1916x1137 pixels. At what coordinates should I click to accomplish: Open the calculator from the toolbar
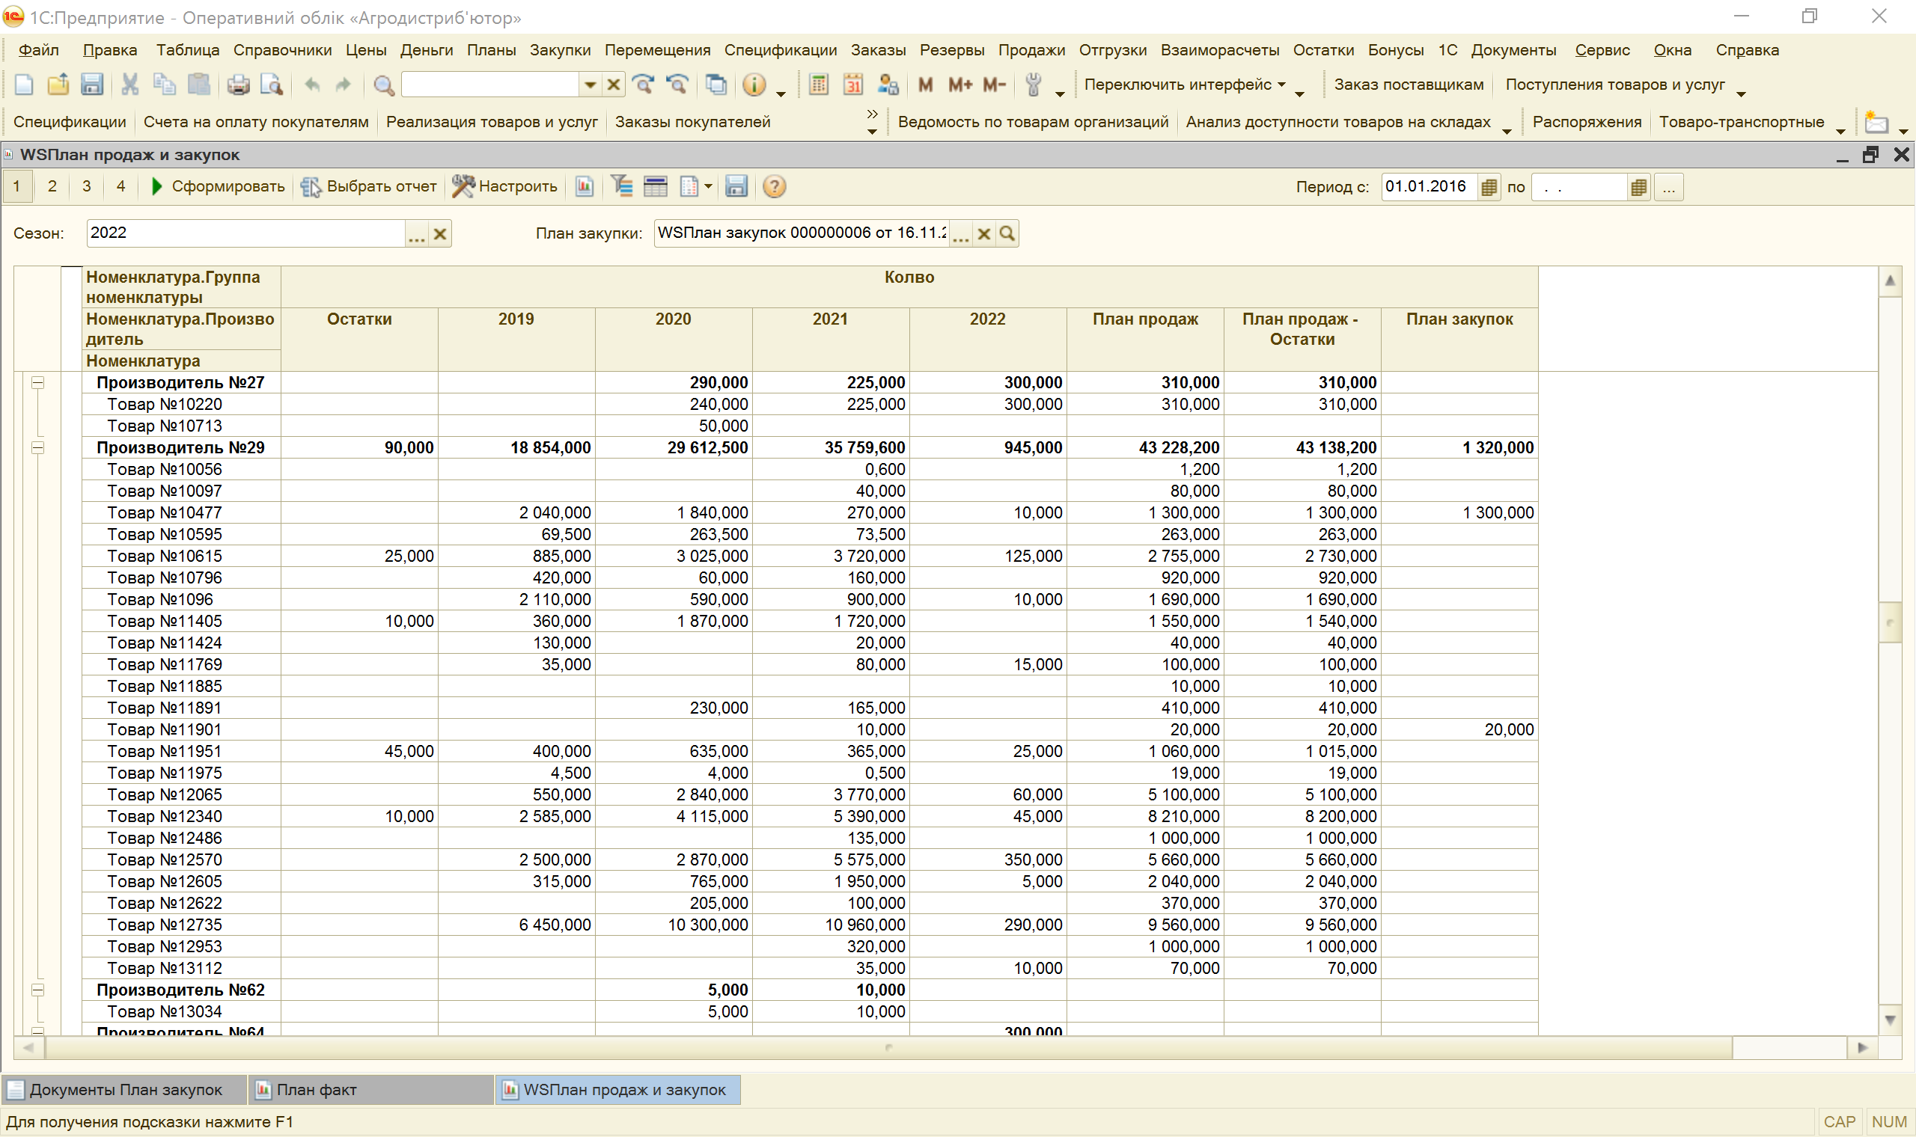[819, 85]
